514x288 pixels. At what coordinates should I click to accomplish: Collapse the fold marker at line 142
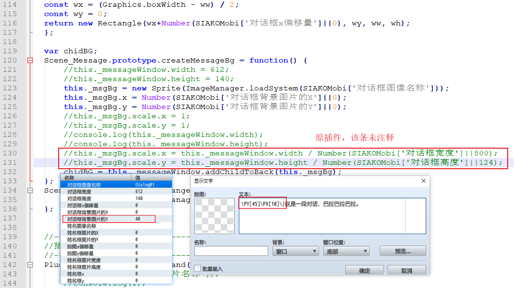tap(30, 265)
